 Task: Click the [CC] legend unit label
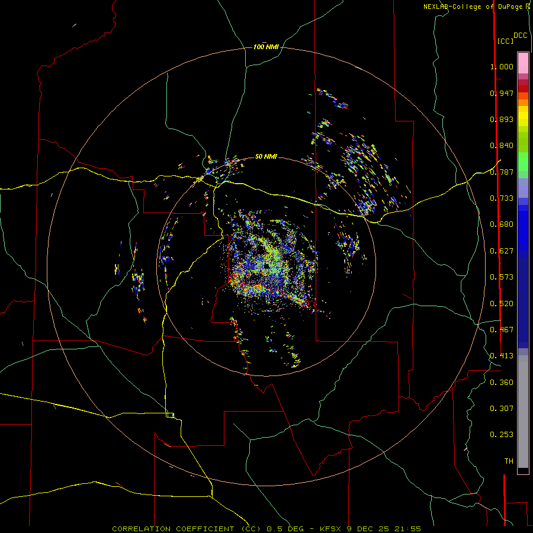coord(505,41)
